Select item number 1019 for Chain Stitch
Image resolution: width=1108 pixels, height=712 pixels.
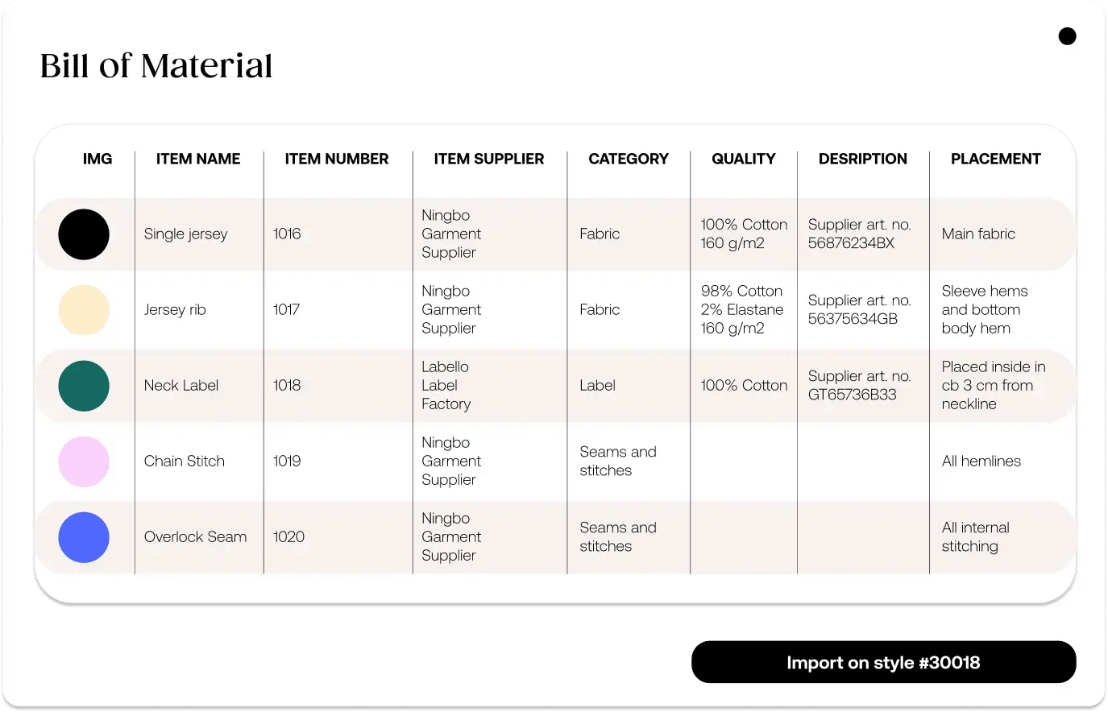(288, 462)
